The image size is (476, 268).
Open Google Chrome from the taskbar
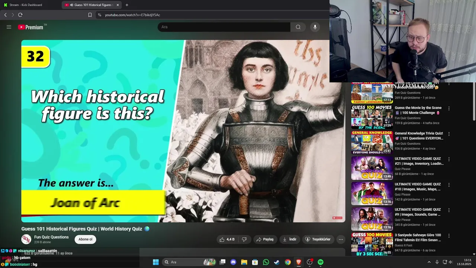click(x=288, y=262)
